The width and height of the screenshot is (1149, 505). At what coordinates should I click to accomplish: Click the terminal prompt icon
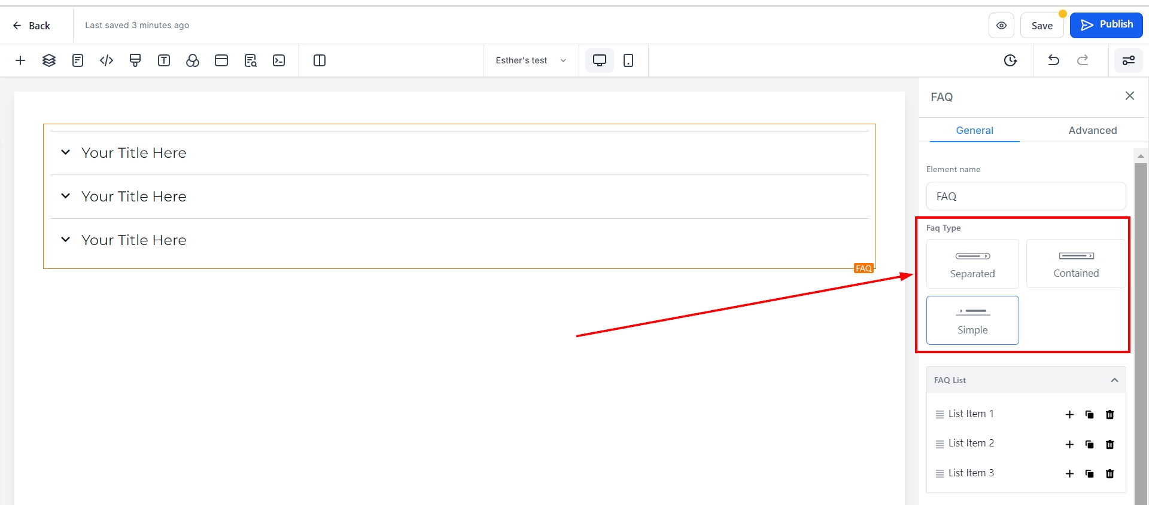(x=279, y=60)
